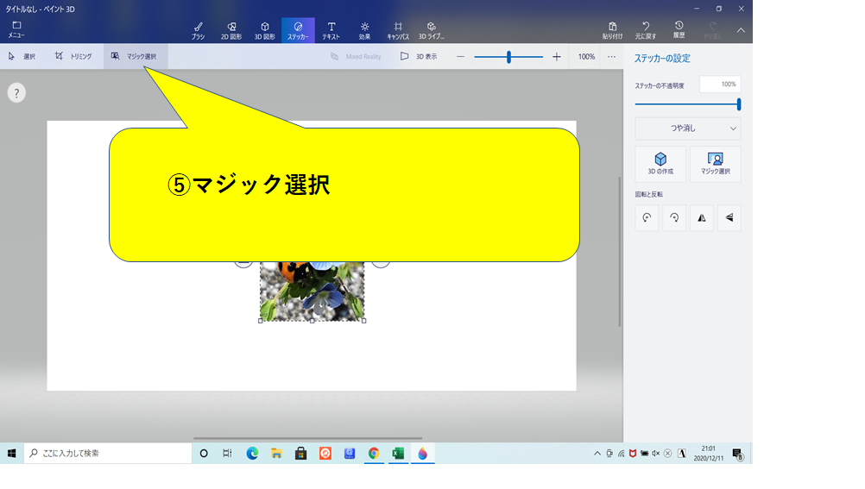
Task: Choose the 選択 (Select) tool
Action: coord(22,56)
